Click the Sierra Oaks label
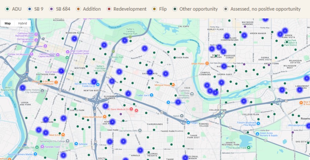Screen dimensions: 310x160 (225, 75)
